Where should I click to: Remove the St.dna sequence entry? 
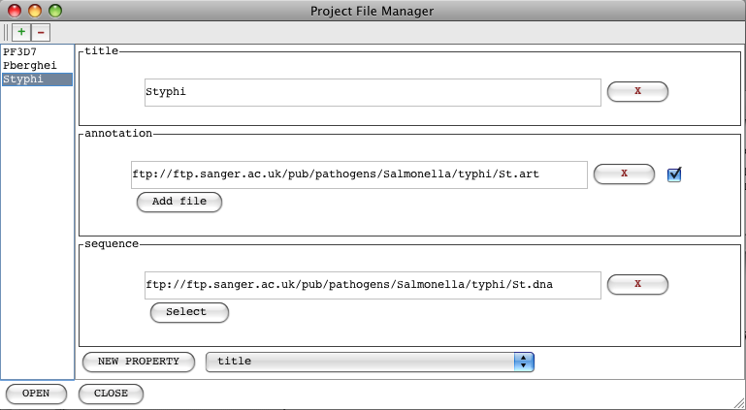point(637,284)
